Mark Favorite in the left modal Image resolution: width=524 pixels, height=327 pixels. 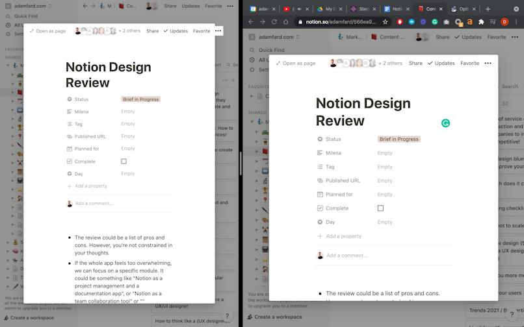click(x=202, y=31)
